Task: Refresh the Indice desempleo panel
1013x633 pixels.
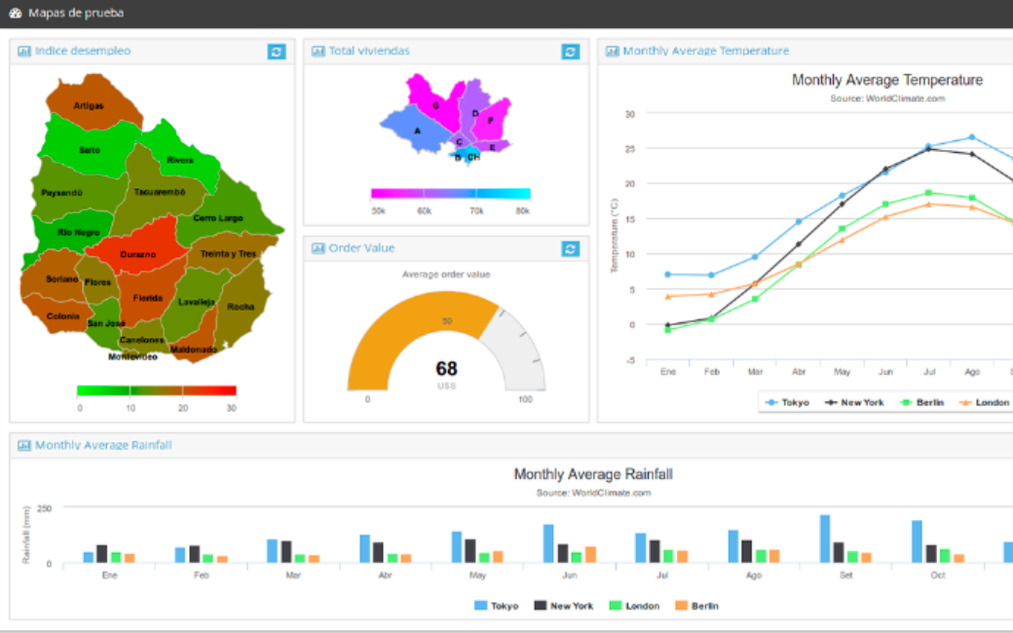Action: click(277, 52)
